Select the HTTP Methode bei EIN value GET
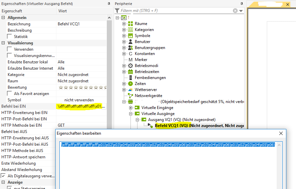296x189 pixels. pos(81,125)
